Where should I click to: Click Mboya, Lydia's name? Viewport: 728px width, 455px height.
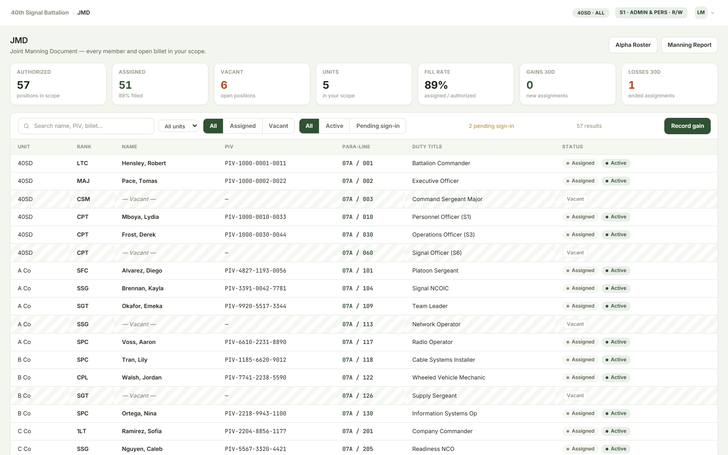140,217
